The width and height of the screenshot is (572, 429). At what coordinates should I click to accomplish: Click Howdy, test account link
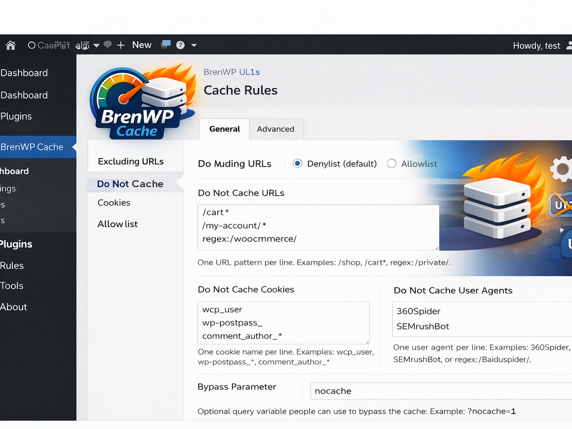click(x=536, y=46)
